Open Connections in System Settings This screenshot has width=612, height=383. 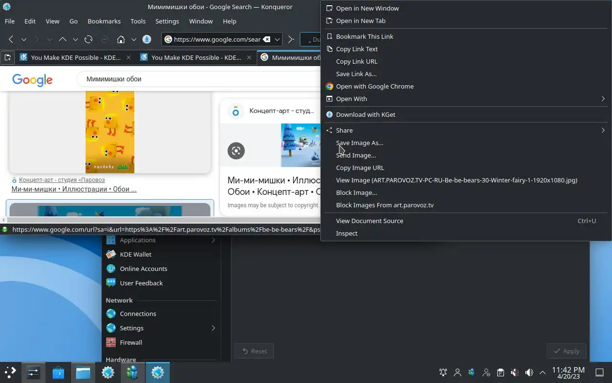point(161,314)
